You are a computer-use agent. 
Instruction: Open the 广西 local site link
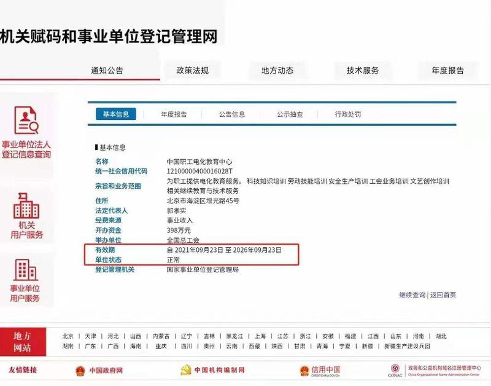pyautogui.click(x=113, y=346)
